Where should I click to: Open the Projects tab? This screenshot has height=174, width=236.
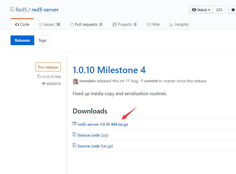pyautogui.click(x=125, y=24)
